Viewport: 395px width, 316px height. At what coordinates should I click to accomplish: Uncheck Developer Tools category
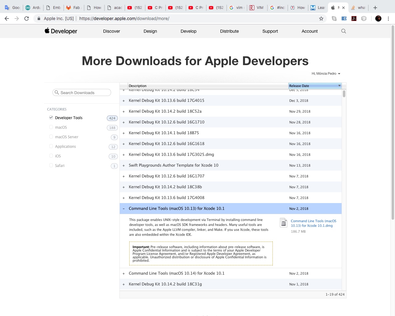[x=51, y=118]
